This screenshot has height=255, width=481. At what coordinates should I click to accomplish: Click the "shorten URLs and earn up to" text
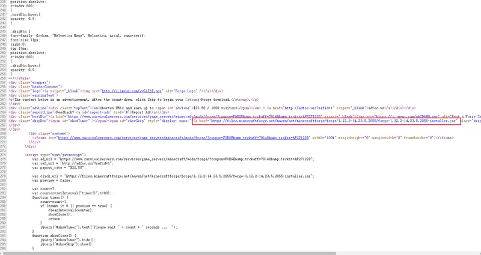click(127, 108)
